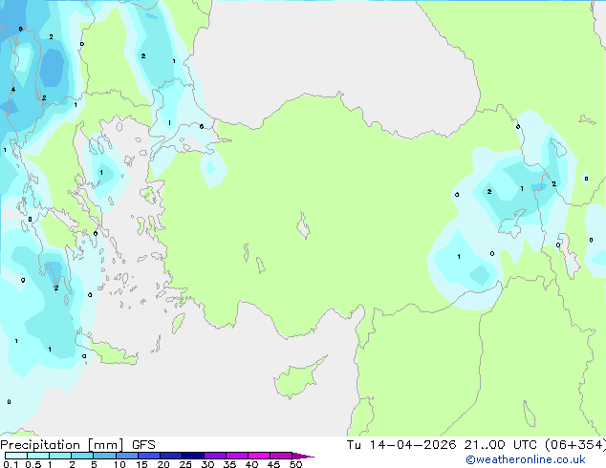Click the 30–35 mm violet legend swatch
This screenshot has height=468, width=606.
pyautogui.click(x=215, y=456)
